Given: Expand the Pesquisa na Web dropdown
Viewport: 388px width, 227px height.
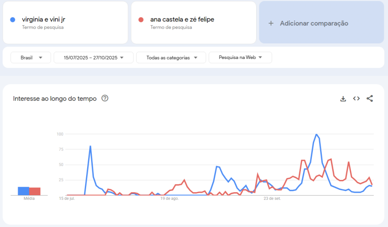Looking at the screenshot, I should point(240,58).
